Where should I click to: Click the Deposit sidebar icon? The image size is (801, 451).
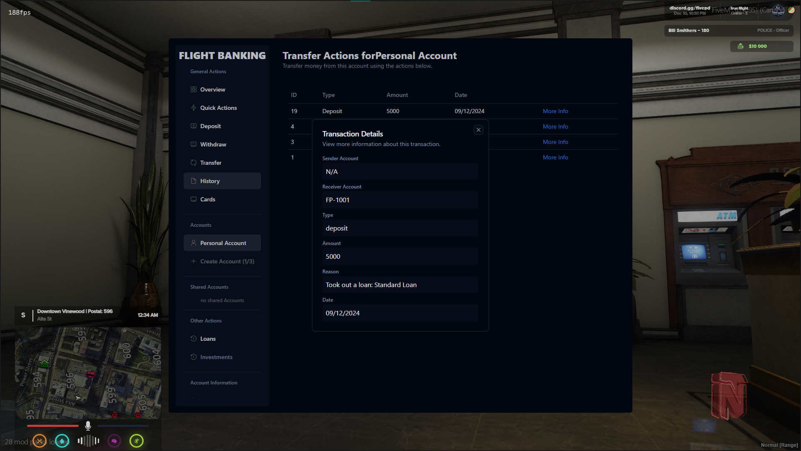(x=194, y=126)
